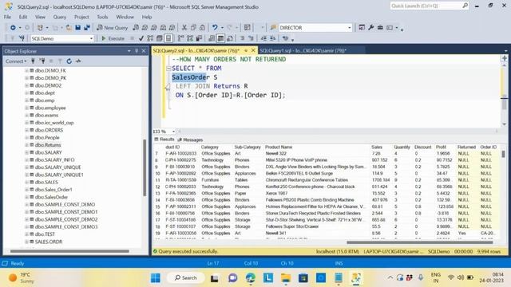Click the Increase Indent icon
The height and width of the screenshot is (287, 511).
[273, 38]
